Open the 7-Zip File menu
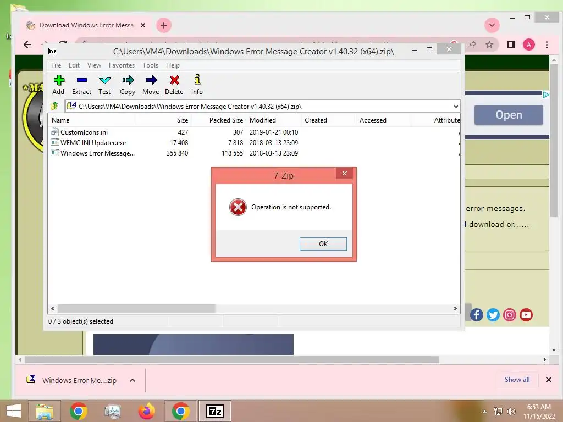The height and width of the screenshot is (422, 563). point(56,65)
